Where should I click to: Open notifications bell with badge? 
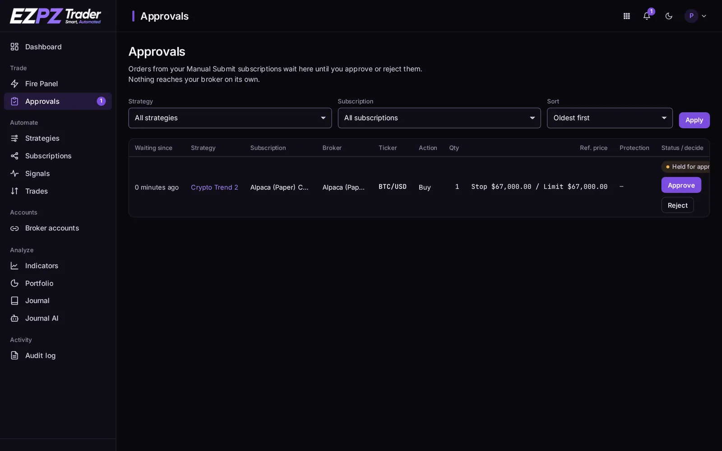pos(647,16)
